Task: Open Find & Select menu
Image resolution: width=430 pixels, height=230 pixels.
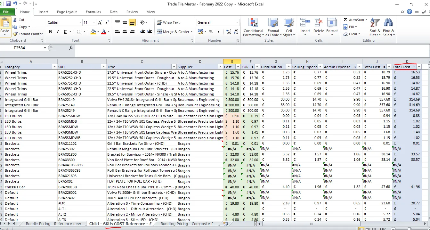Action: tap(388, 28)
